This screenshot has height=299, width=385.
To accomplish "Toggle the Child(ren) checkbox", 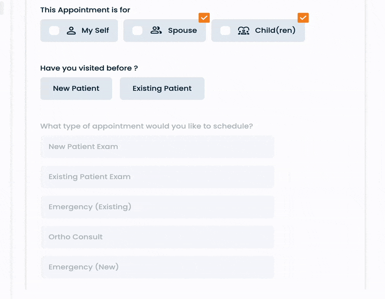I will (225, 31).
